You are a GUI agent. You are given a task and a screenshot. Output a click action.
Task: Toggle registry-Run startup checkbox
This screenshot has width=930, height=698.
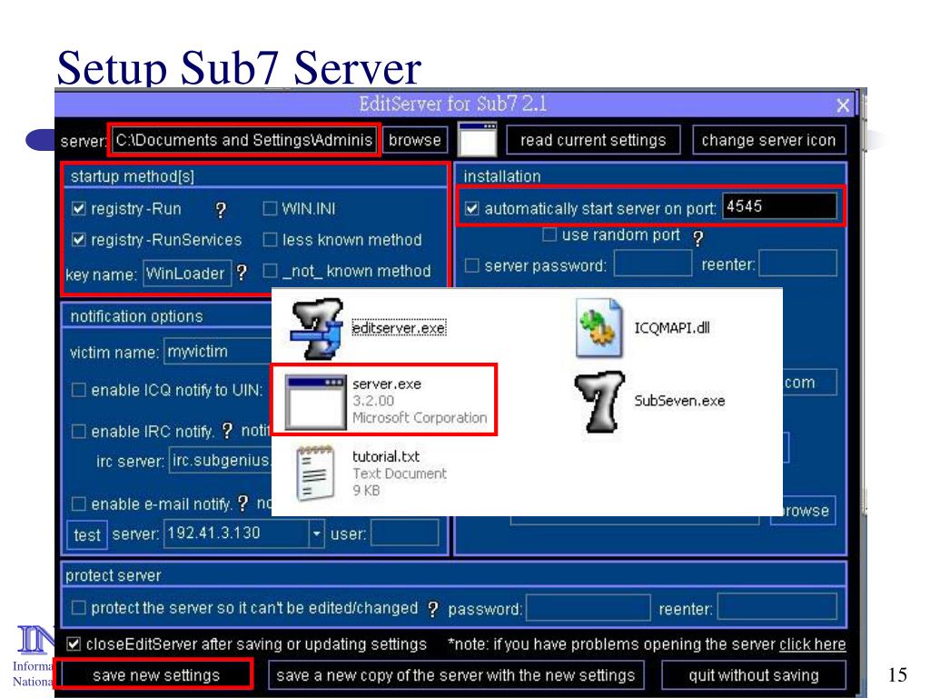[x=78, y=208]
